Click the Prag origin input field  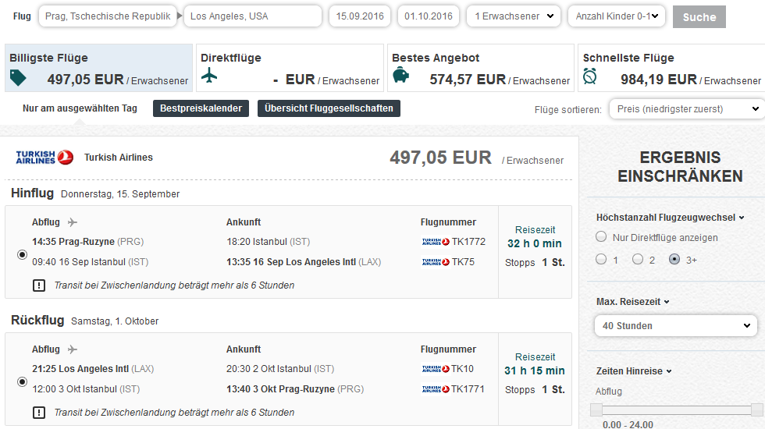tap(108, 16)
